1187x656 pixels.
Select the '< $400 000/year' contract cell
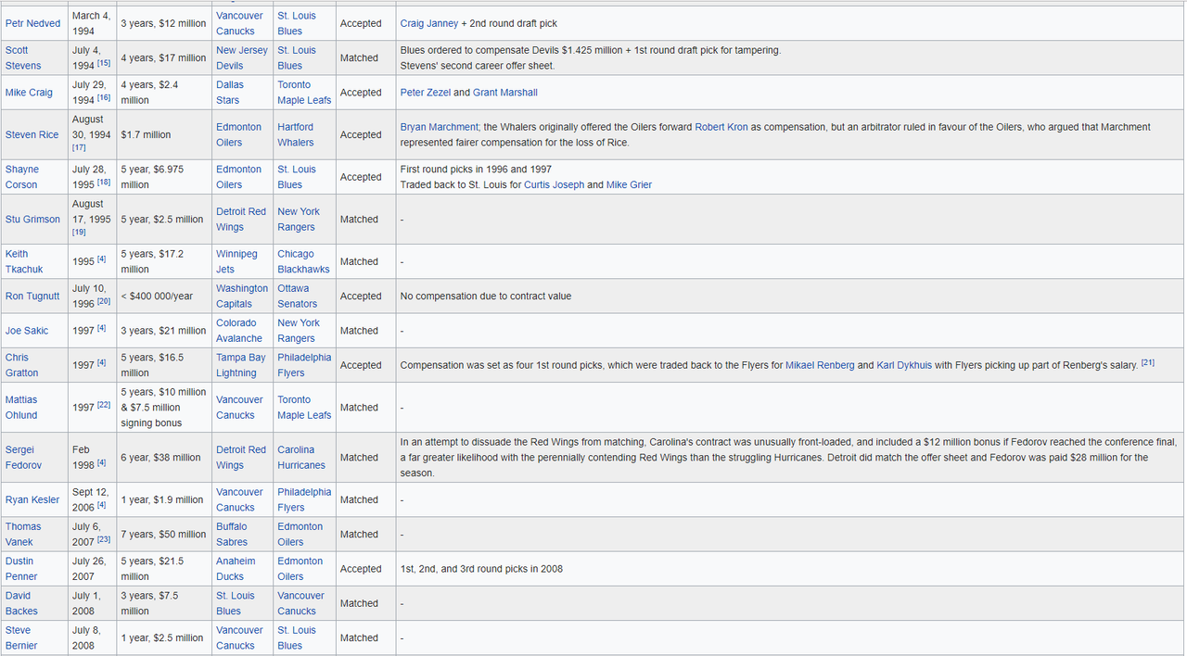pos(164,296)
